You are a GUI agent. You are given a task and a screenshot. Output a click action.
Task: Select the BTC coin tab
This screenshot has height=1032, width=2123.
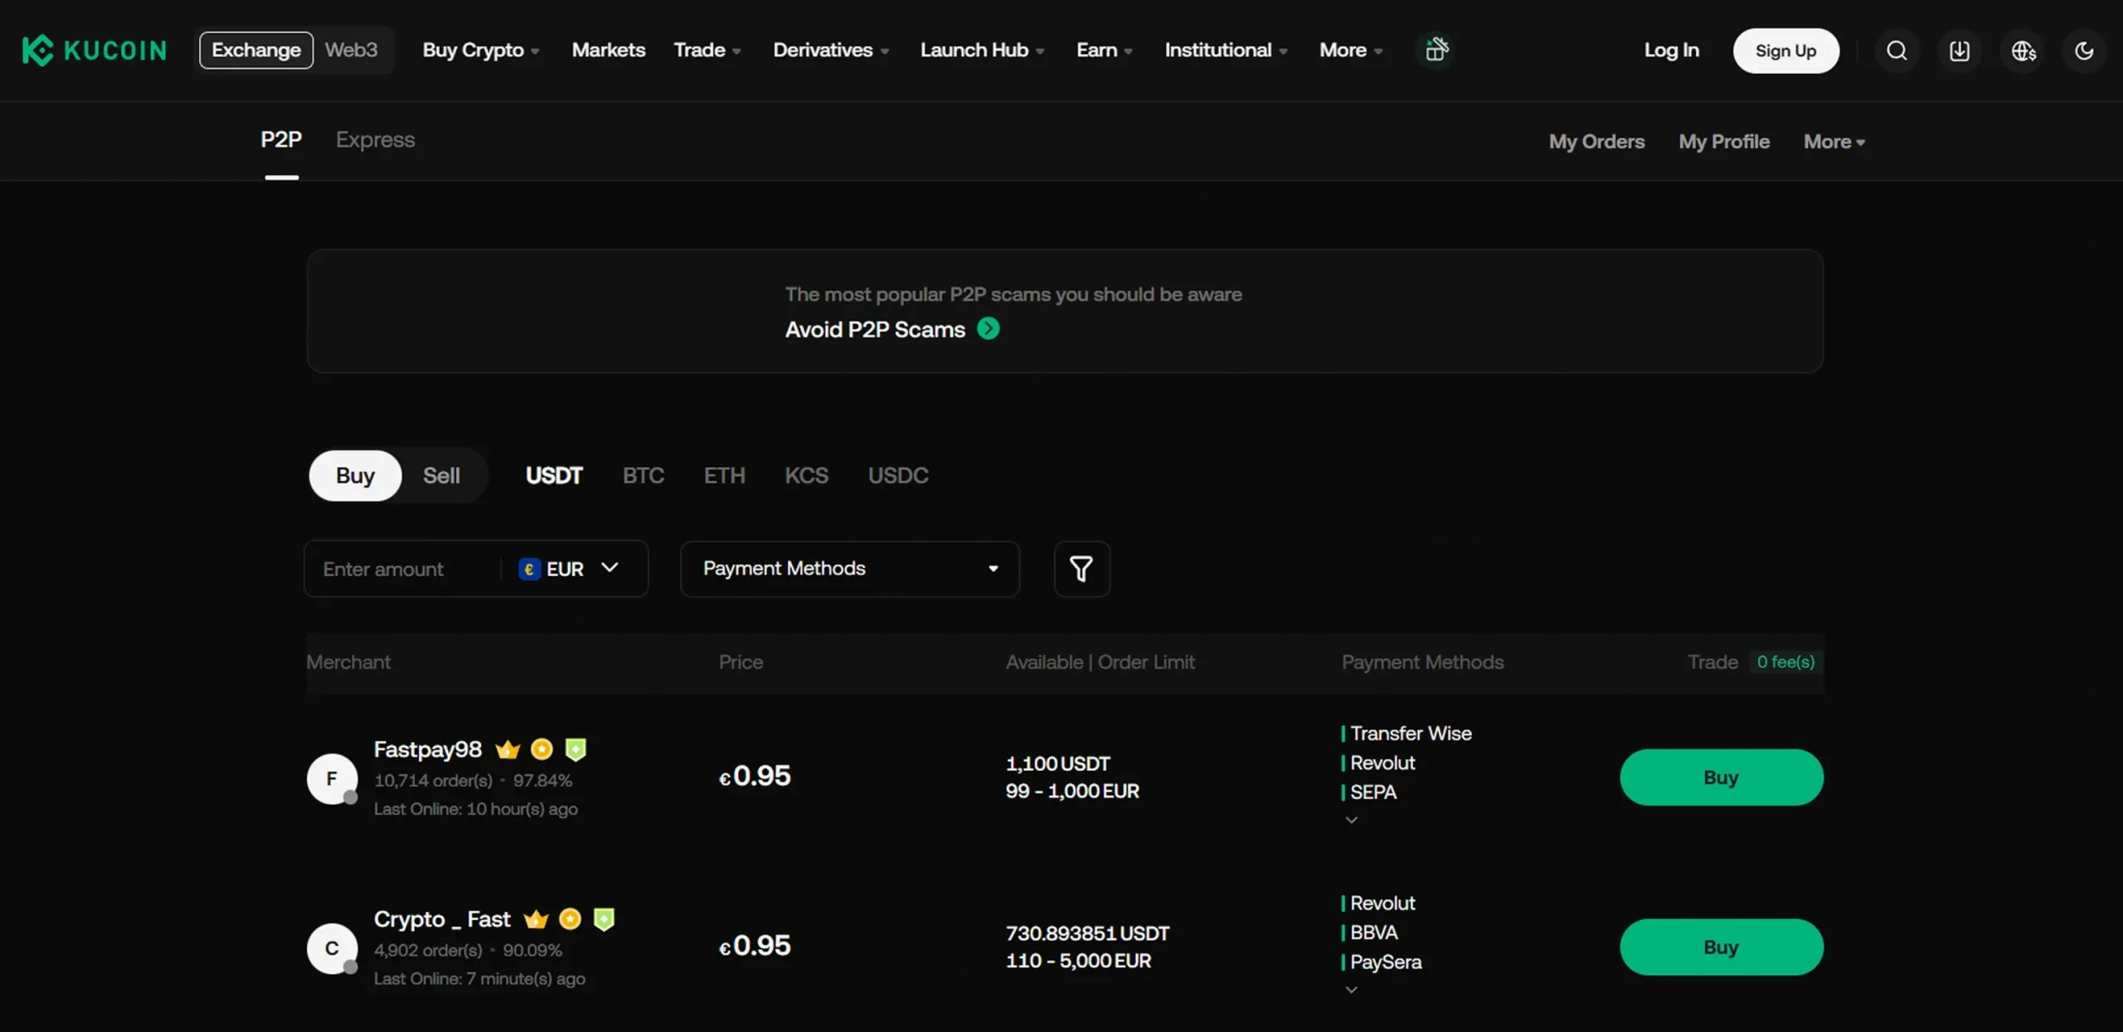click(644, 476)
